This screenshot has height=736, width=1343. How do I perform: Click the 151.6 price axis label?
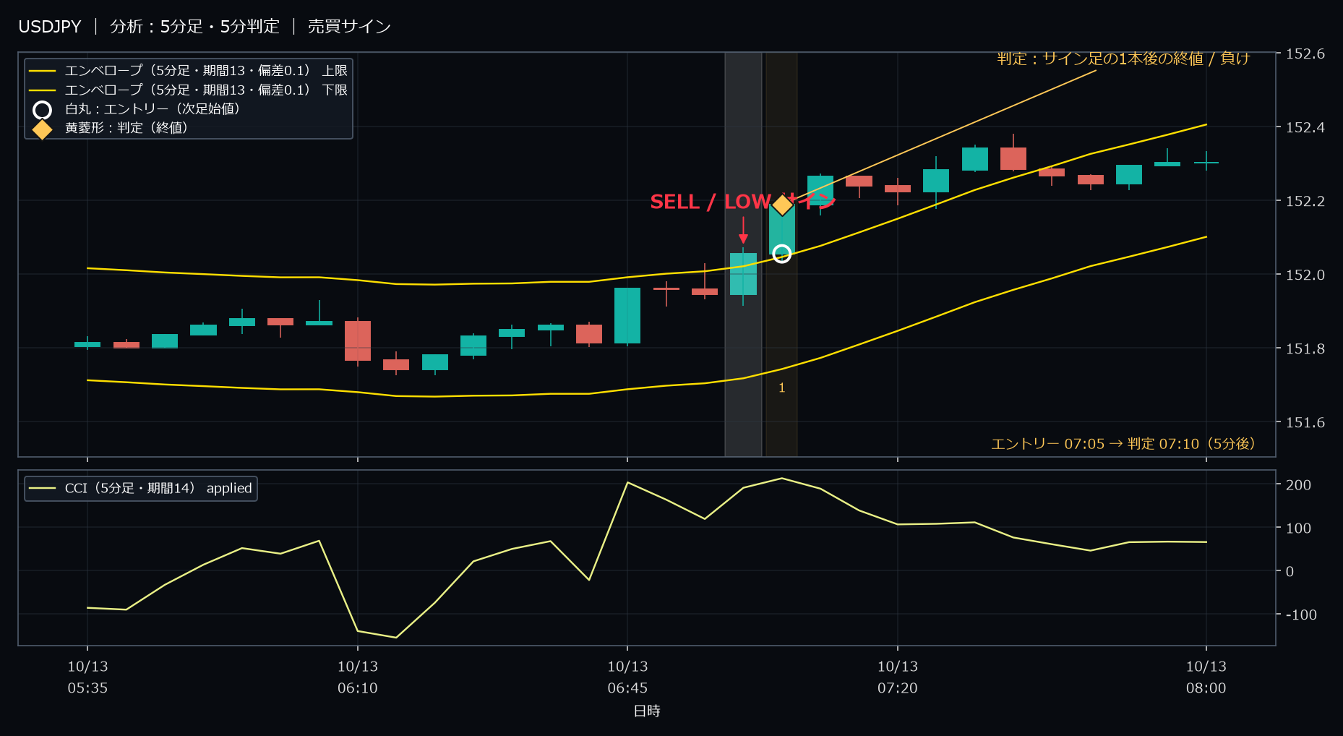point(1305,423)
